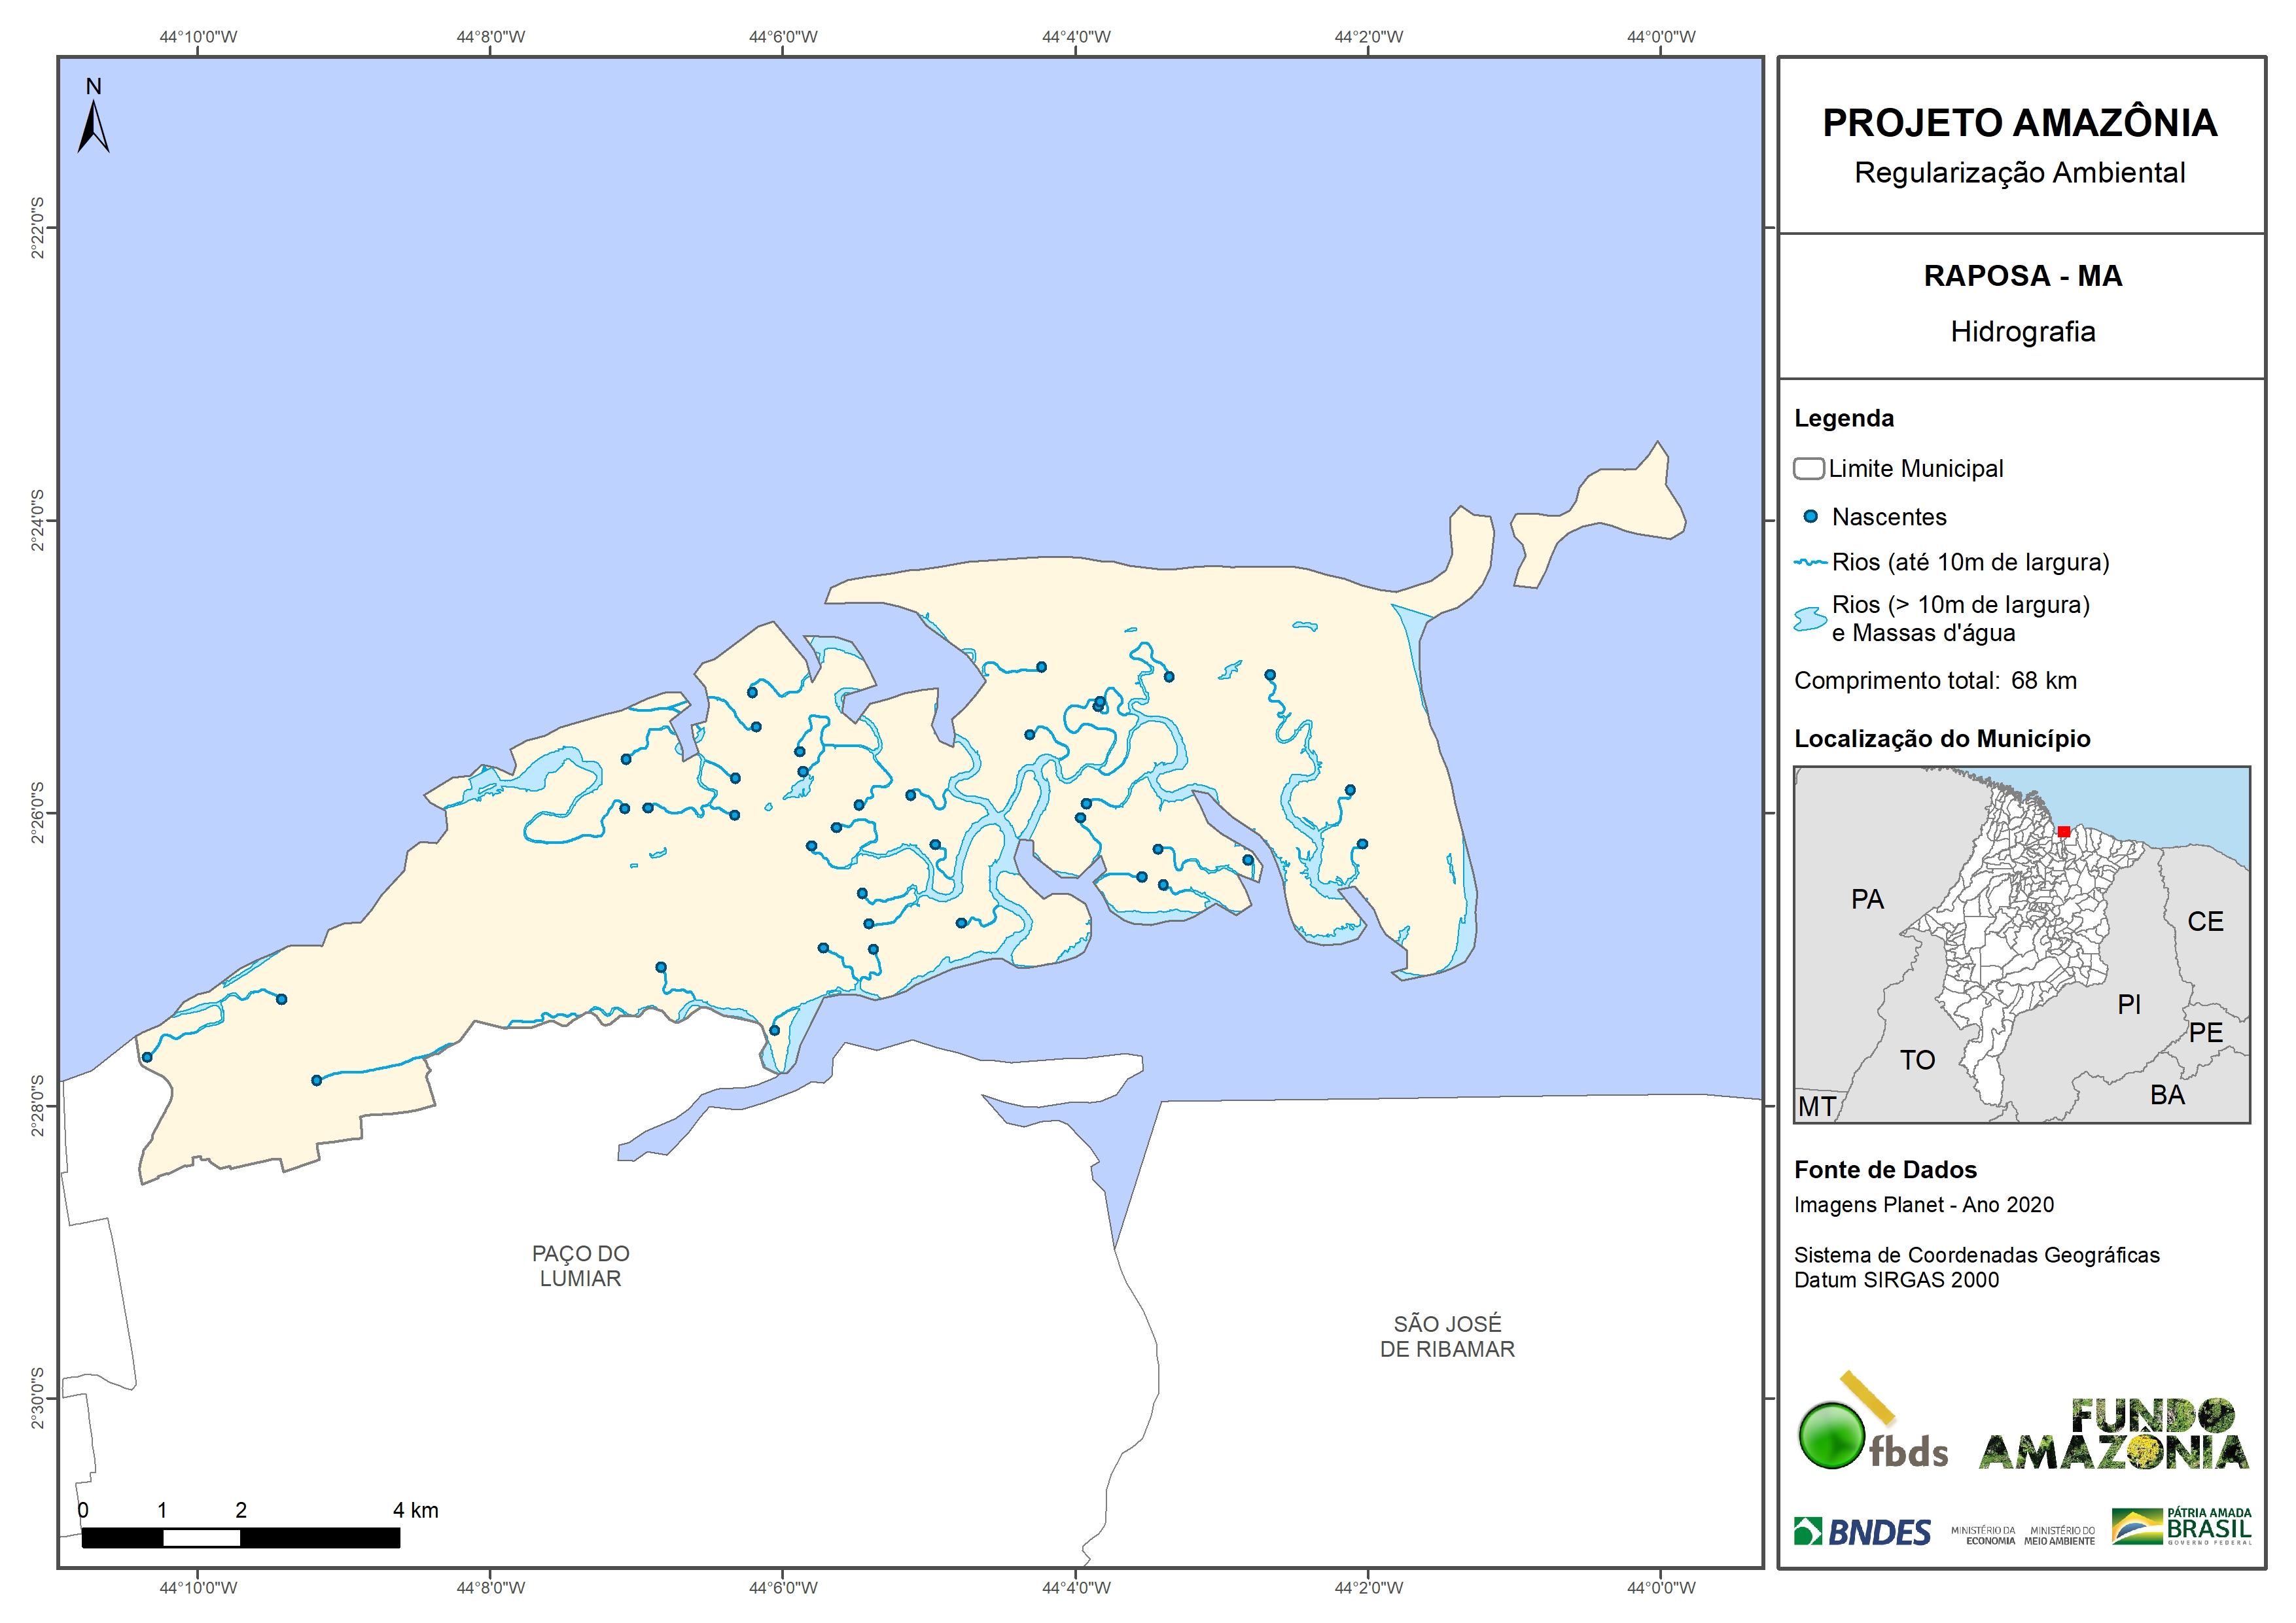Click the SÃO JOSÉ DE RIBAMAR label
The image size is (2296, 1623).
(1447, 1336)
